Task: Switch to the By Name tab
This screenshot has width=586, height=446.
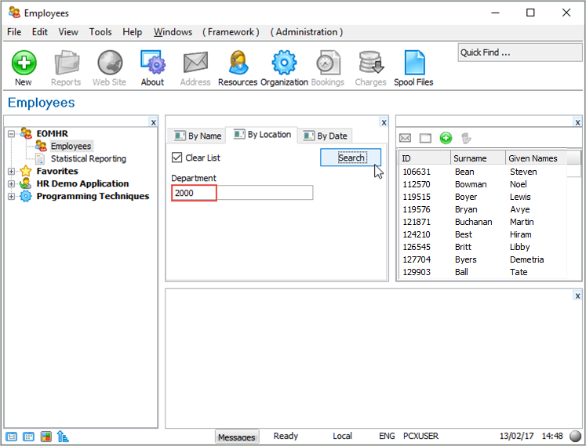Action: coord(198,136)
